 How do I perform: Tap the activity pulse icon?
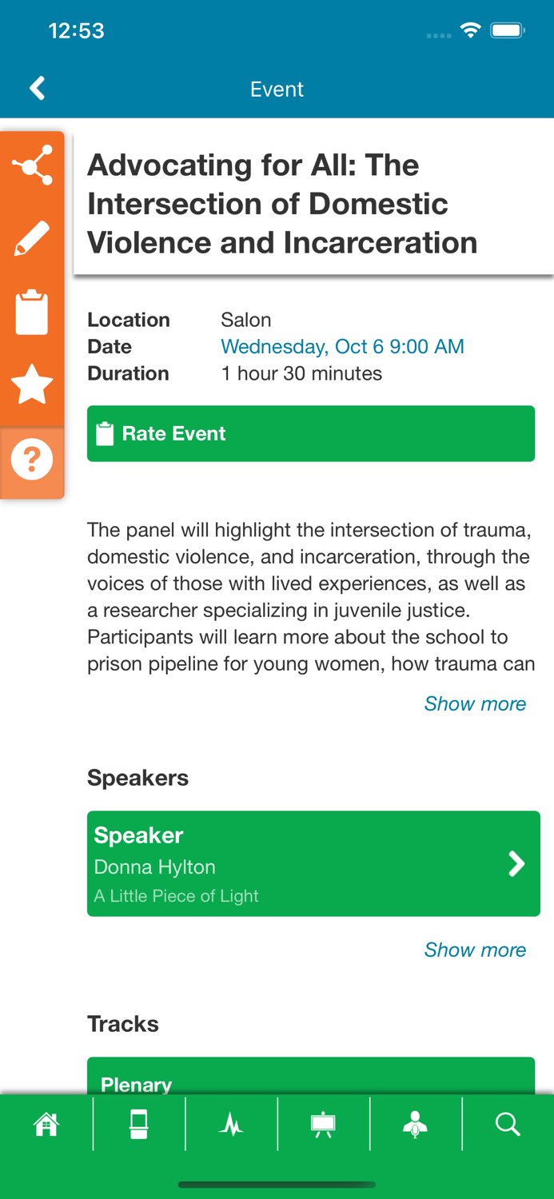pyautogui.click(x=232, y=1125)
